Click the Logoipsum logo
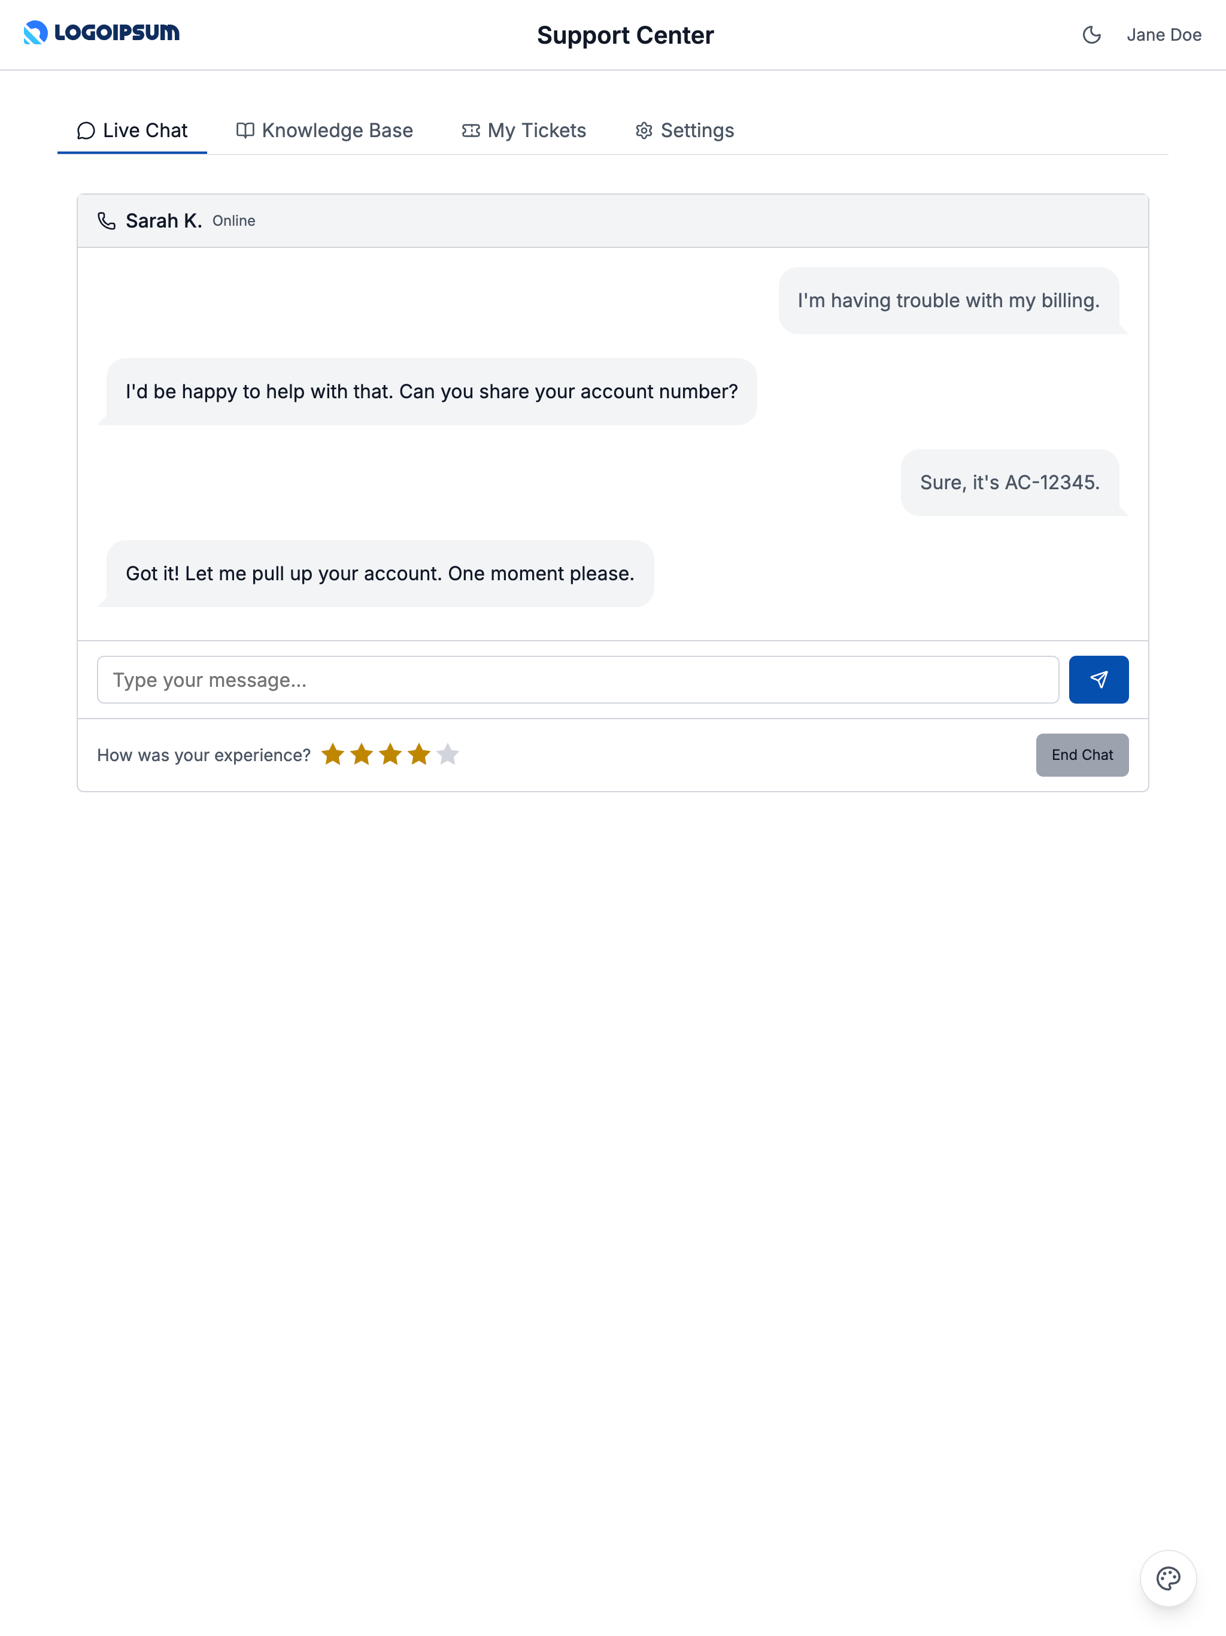 pos(101,32)
